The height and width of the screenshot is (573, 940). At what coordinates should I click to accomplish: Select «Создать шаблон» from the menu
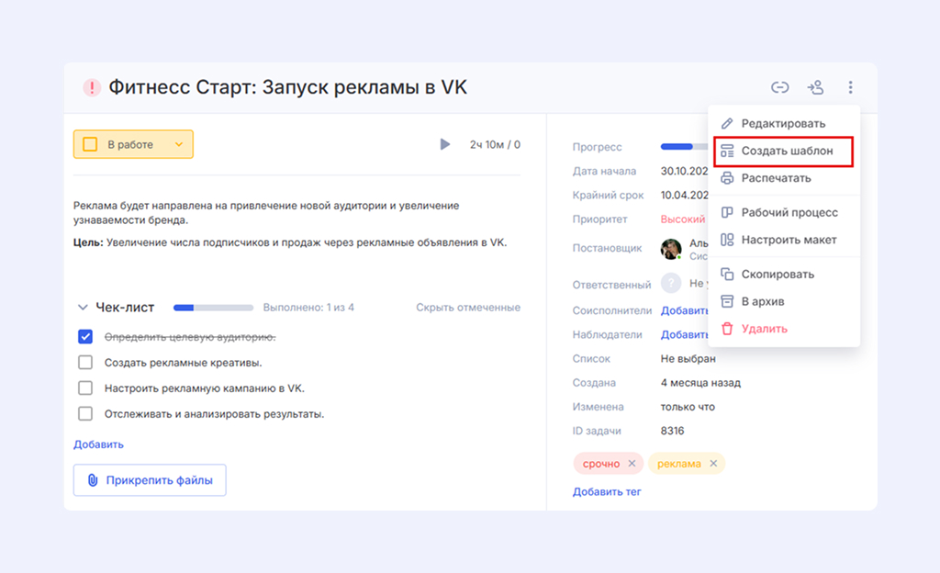tap(787, 151)
